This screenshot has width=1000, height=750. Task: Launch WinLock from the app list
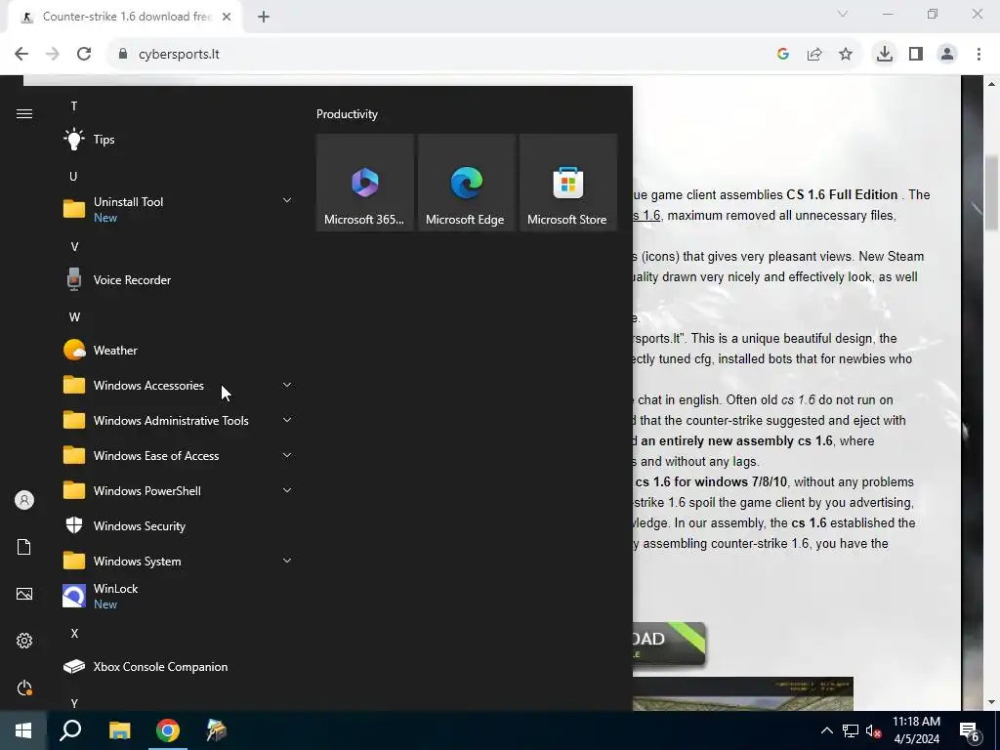[179, 597]
